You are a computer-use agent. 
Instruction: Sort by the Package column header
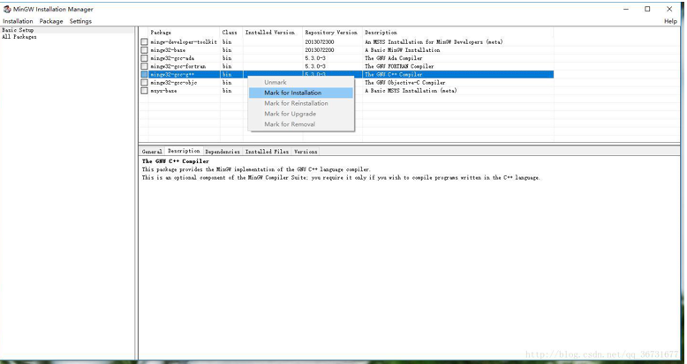[184, 33]
